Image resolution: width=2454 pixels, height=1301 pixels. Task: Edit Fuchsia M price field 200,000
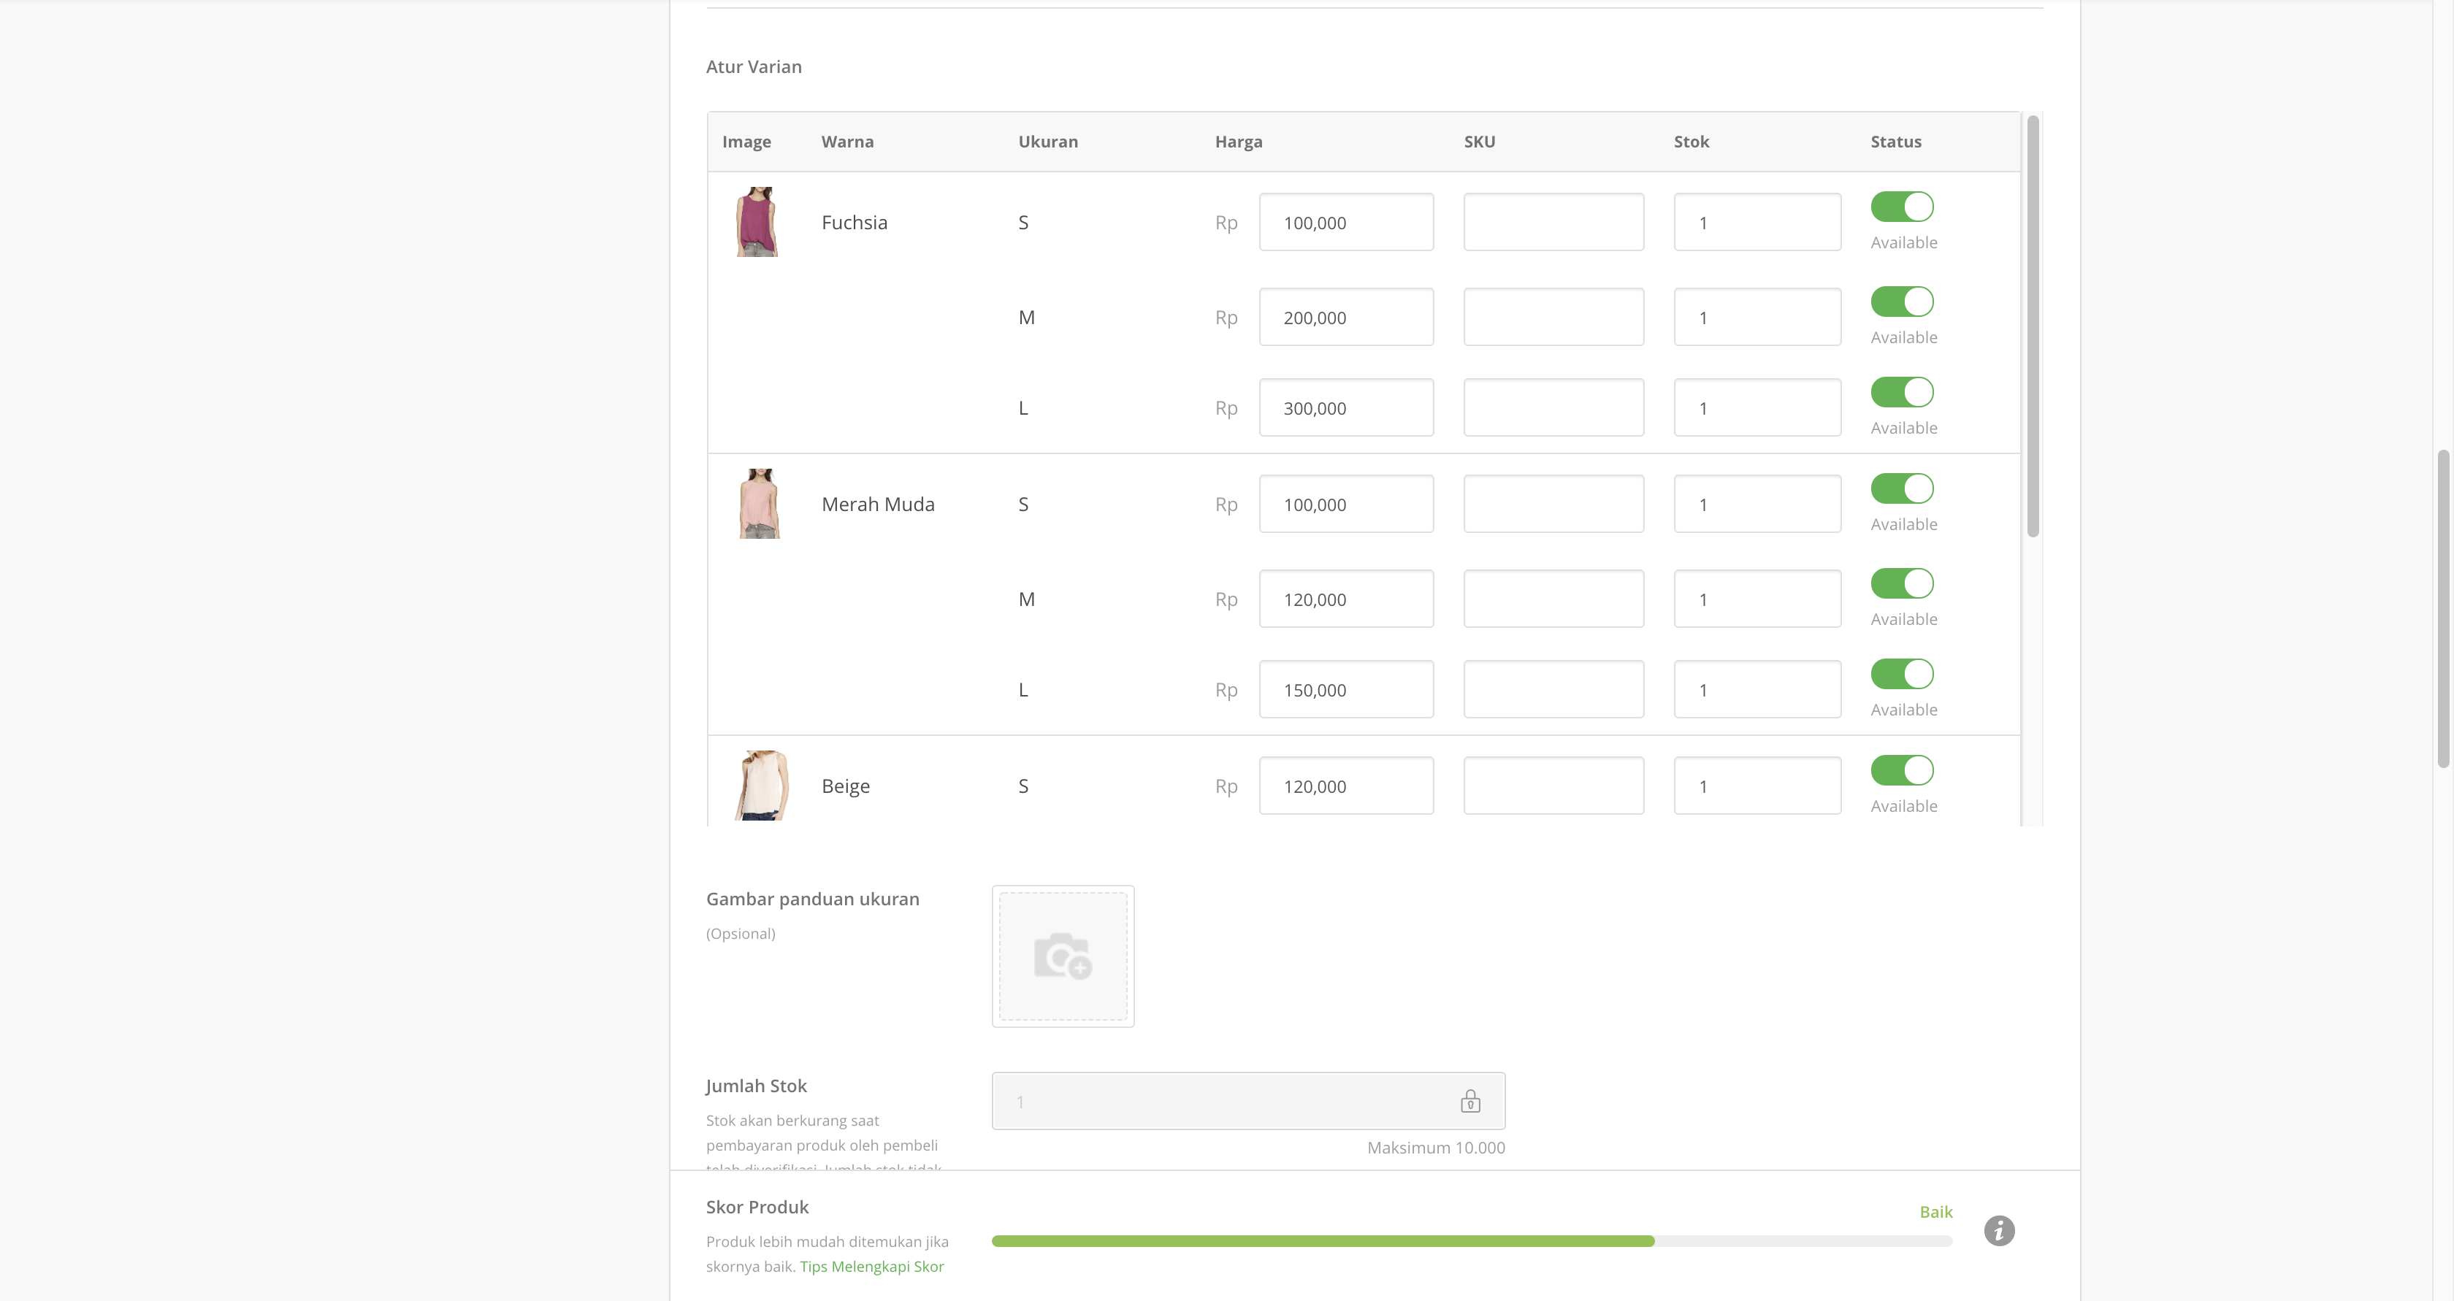pyautogui.click(x=1346, y=317)
